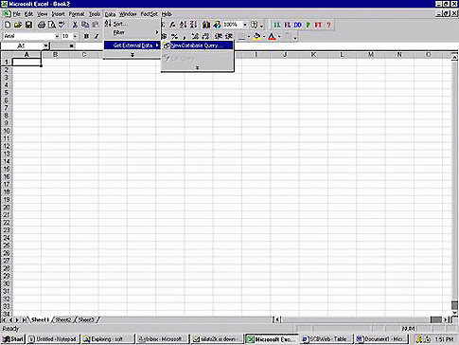The height and width of the screenshot is (345, 459).
Task: Apply Percent Style formatting
Action: point(174,36)
